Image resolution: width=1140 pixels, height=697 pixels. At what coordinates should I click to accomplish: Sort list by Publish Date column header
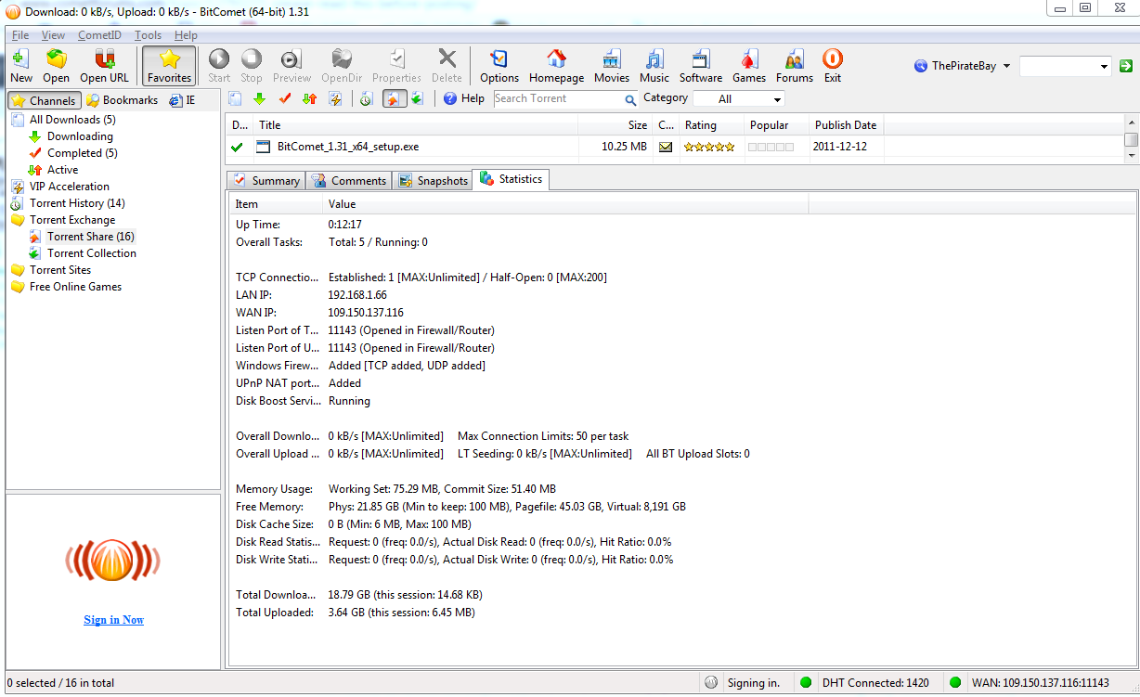(x=845, y=125)
